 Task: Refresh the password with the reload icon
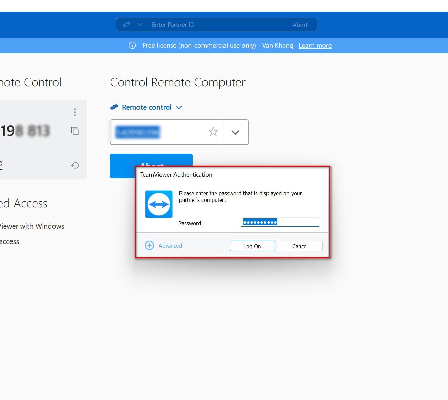tap(75, 165)
